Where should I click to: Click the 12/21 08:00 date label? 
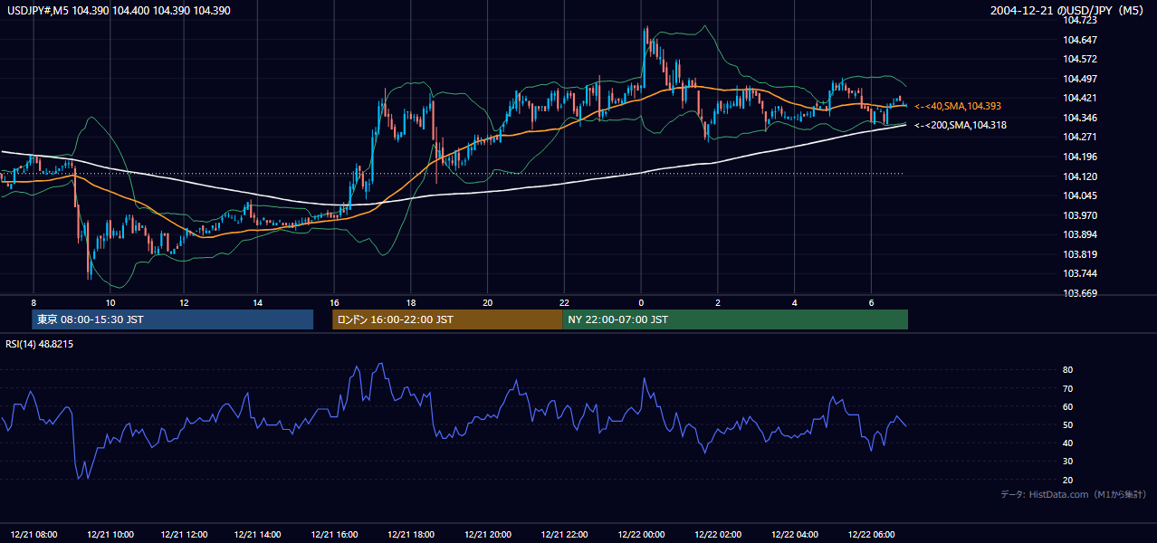pos(33,535)
